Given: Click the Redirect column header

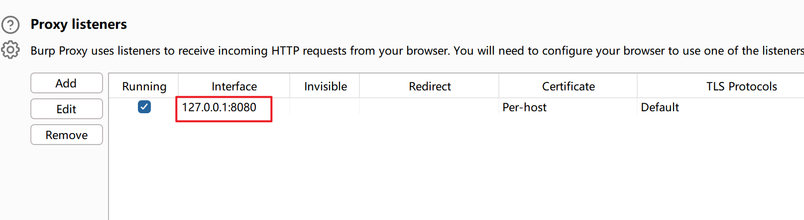Looking at the screenshot, I should click(x=430, y=86).
